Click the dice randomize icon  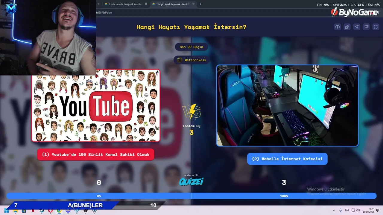347,27
